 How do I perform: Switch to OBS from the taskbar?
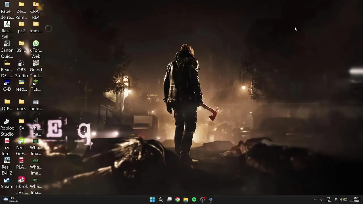coord(202,199)
